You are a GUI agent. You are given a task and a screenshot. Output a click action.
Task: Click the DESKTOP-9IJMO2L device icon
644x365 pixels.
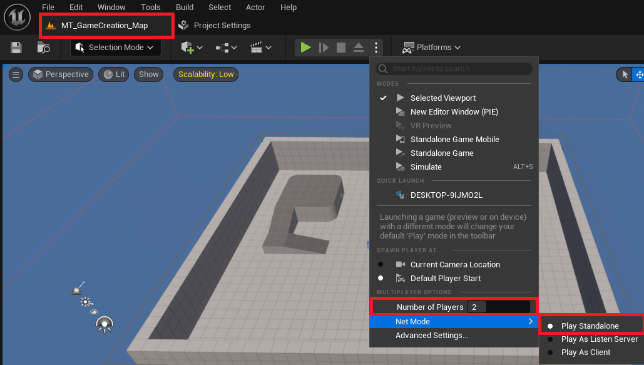400,195
